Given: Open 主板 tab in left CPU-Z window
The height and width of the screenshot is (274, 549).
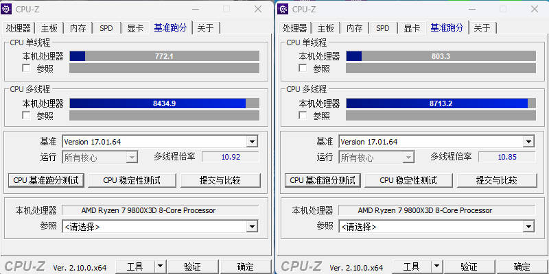Looking at the screenshot, I should point(49,28).
